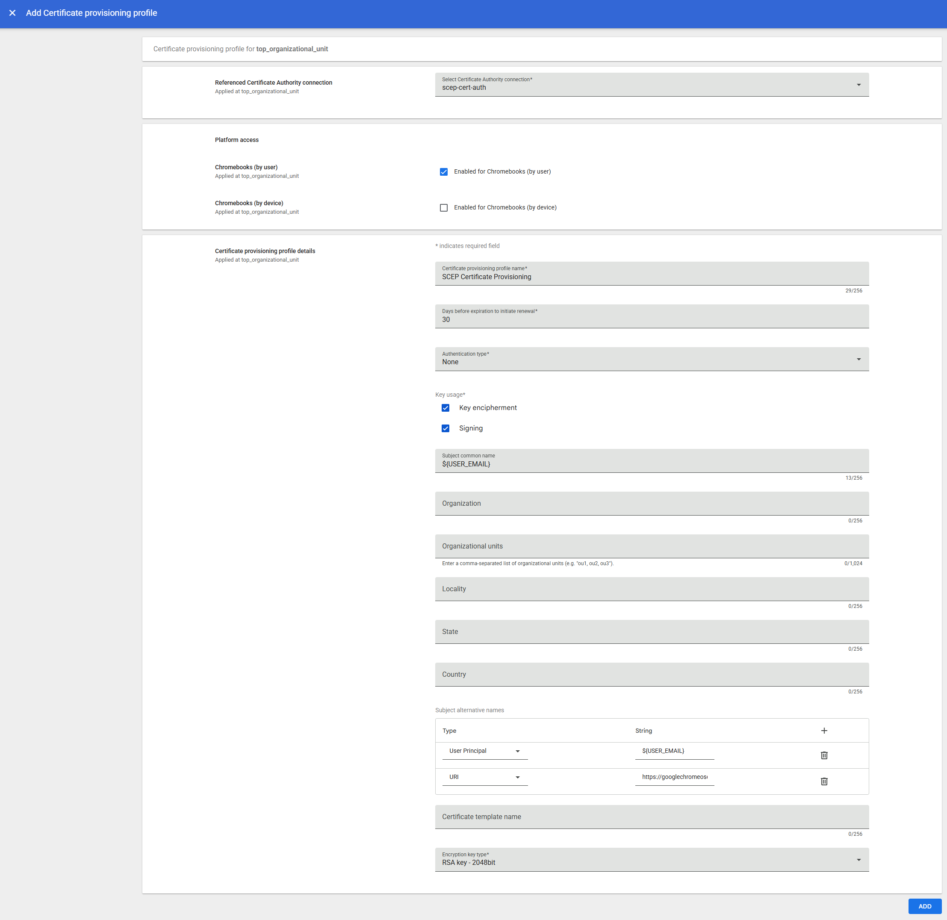This screenshot has height=920, width=947.
Task: Toggle Enabled for Chromebooks (by user) checkbox
Action: pyautogui.click(x=443, y=171)
